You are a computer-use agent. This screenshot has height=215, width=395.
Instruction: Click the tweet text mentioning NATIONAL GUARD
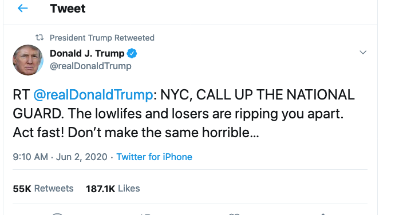(184, 114)
